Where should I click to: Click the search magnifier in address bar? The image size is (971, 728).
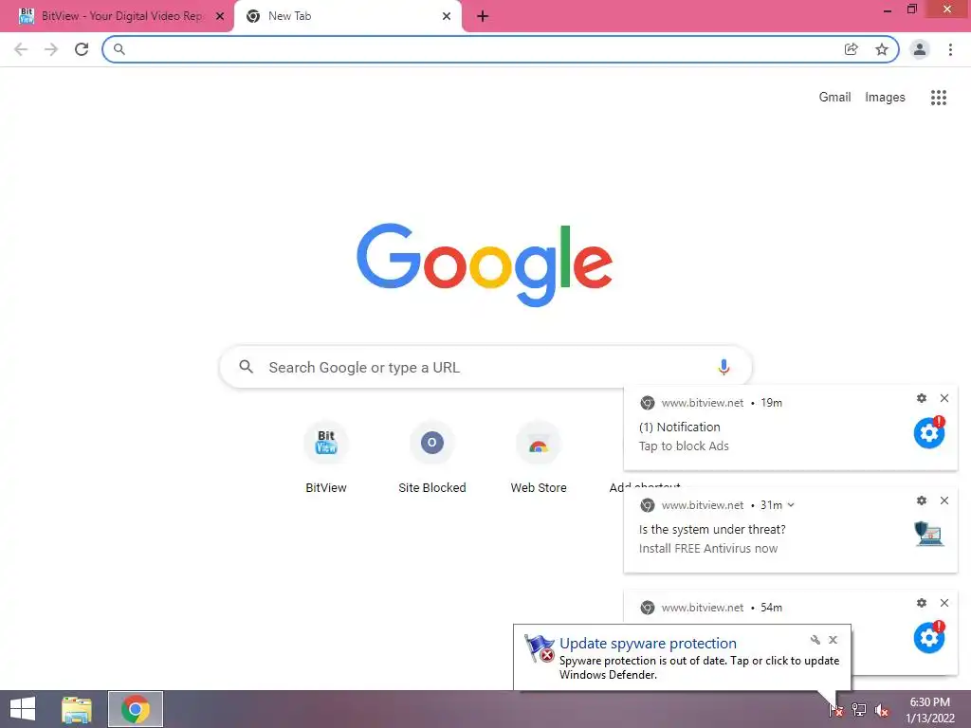119,49
